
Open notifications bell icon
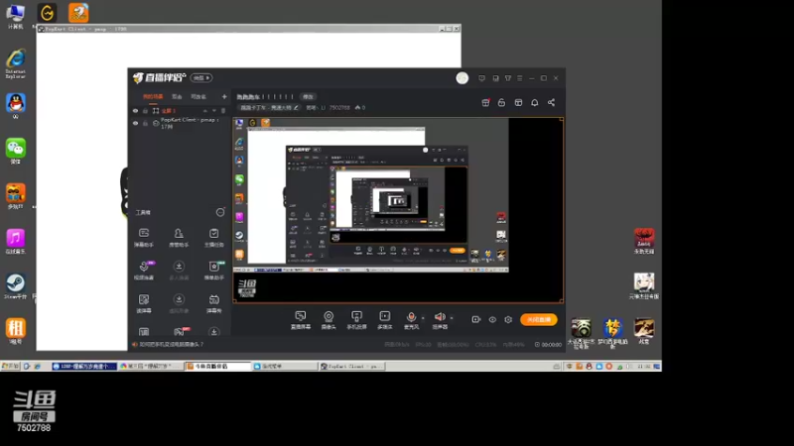pyautogui.click(x=535, y=103)
